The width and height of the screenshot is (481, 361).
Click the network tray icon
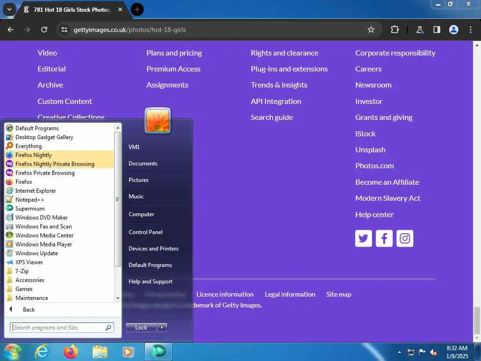(411, 352)
